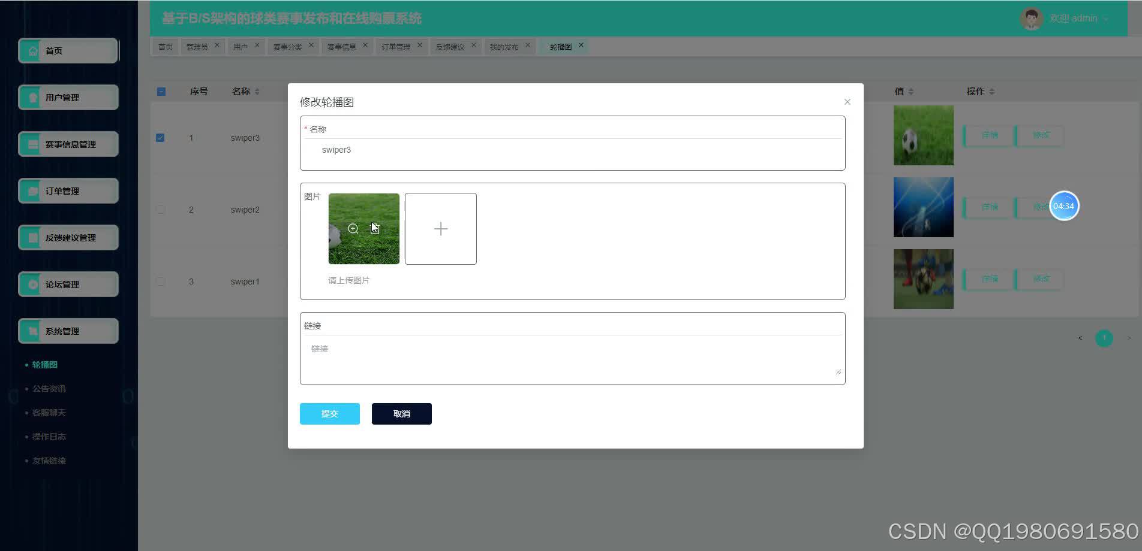
Task: Open 用户管理 from the sidebar
Action: coord(33,97)
